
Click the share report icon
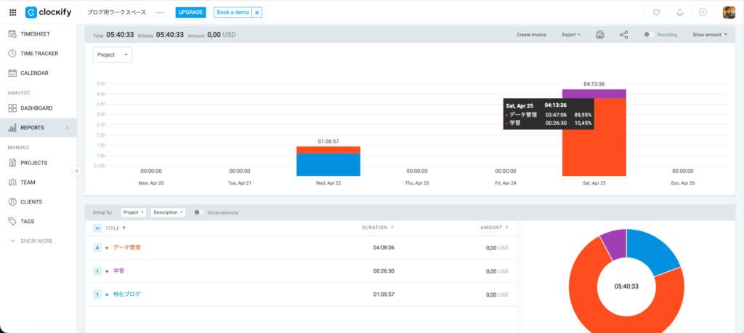[x=623, y=34]
